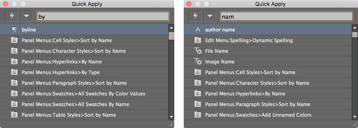
Task: Click the scrollbar thumb in right window
Action: tap(355, 34)
